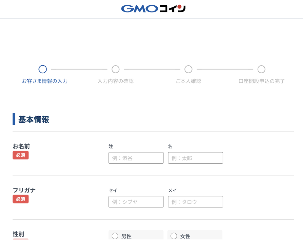Focus the メイ furigana input field
This screenshot has width=303, height=247.
pos(195,202)
